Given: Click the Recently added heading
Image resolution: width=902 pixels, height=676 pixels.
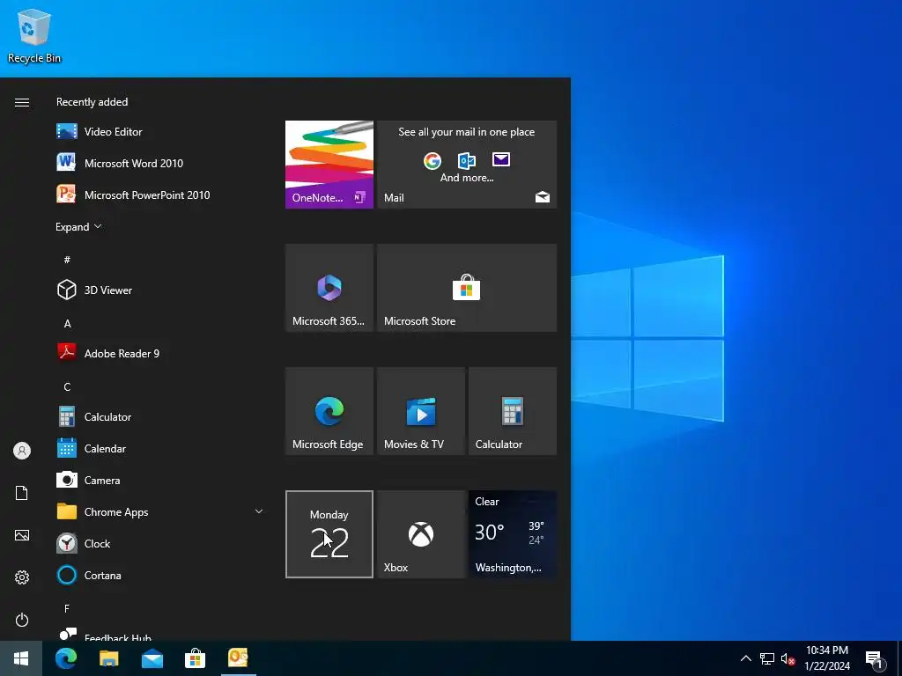Looking at the screenshot, I should coord(92,102).
